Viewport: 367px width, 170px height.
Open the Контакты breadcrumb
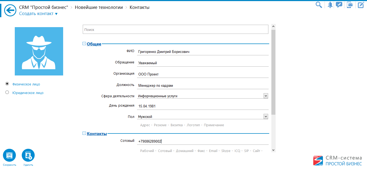pos(139,7)
